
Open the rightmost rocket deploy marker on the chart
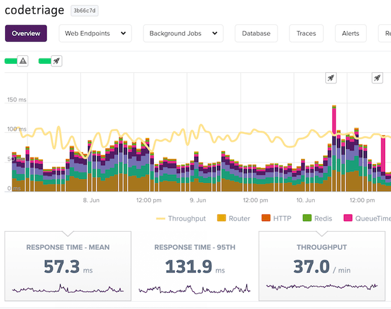(377, 78)
